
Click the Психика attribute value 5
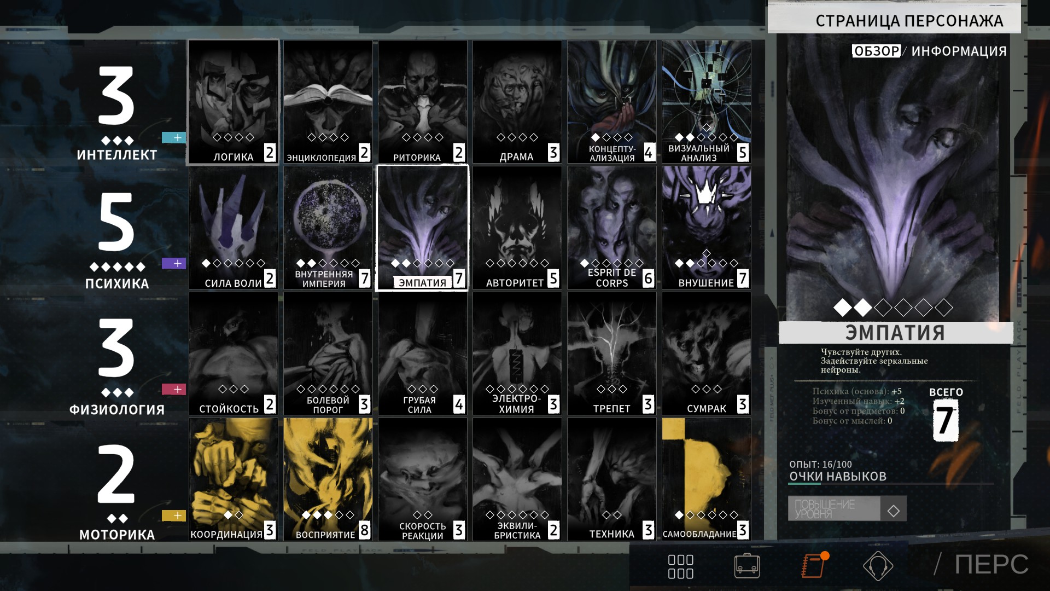tap(116, 222)
